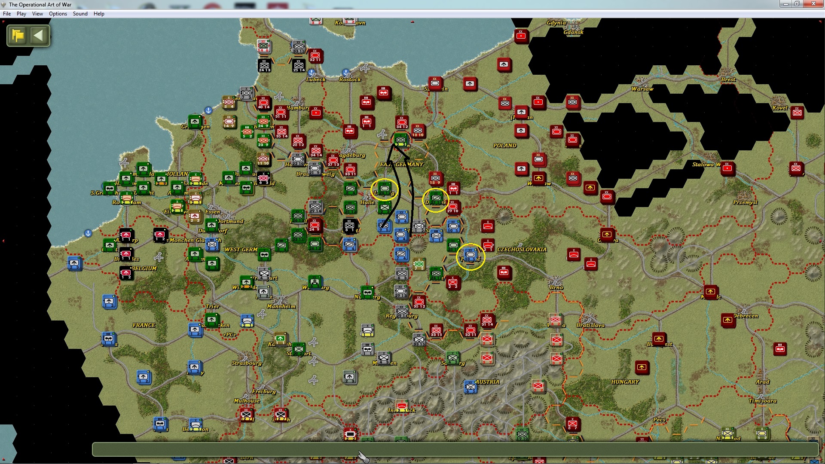Select the gray armor unit 21 9
825x464 pixels.
[x=315, y=169]
